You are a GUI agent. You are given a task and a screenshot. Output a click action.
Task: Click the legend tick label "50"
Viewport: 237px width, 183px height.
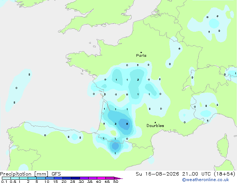pyautogui.click(x=116, y=182)
